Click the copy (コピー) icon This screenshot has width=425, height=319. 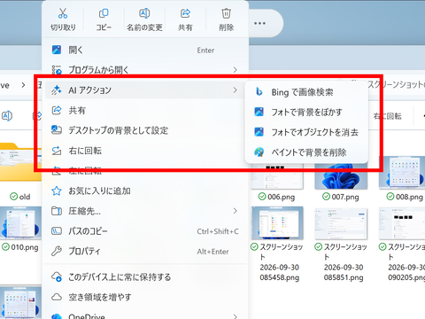(104, 13)
